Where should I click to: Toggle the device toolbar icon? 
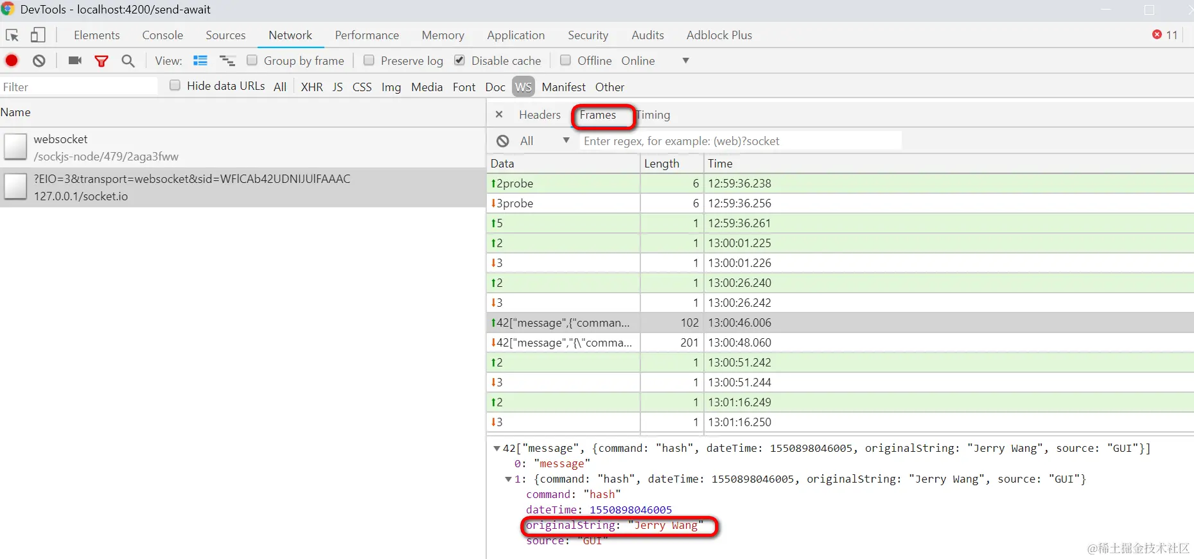38,35
